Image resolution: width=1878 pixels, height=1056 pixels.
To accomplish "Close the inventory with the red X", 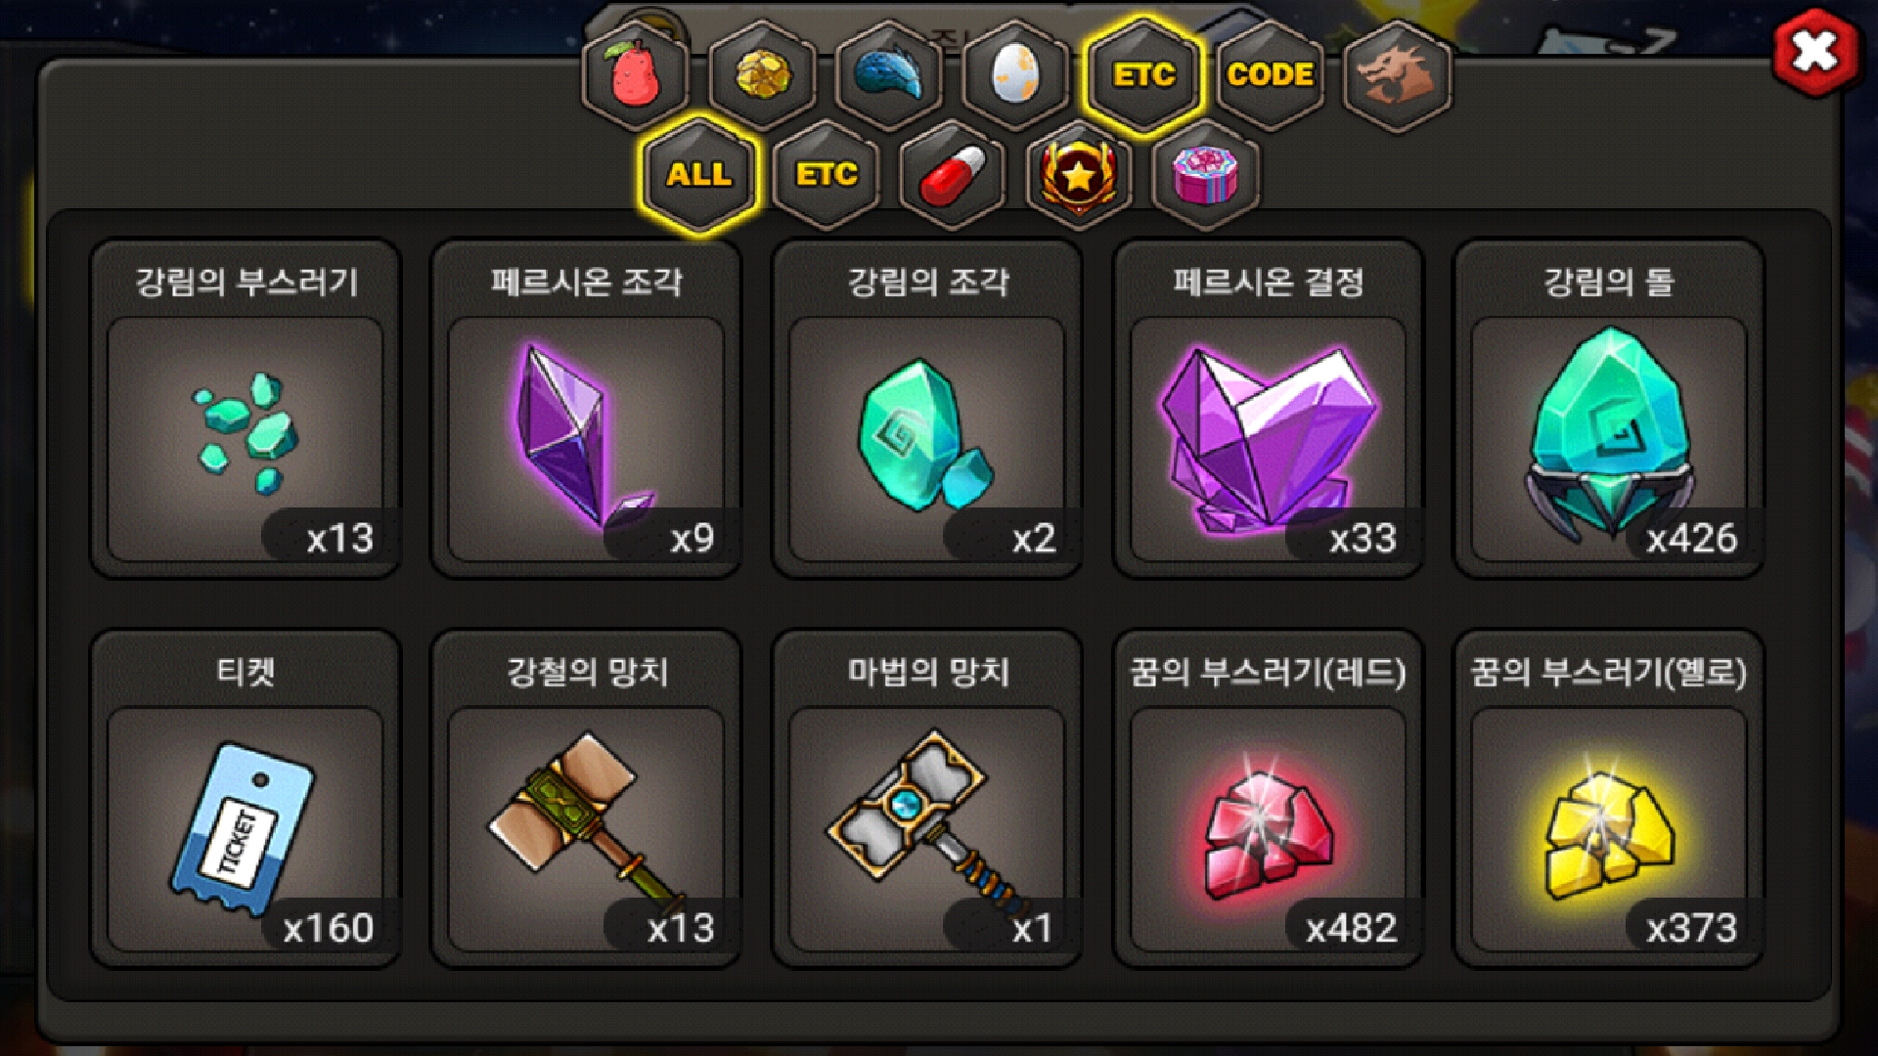I will pyautogui.click(x=1815, y=52).
